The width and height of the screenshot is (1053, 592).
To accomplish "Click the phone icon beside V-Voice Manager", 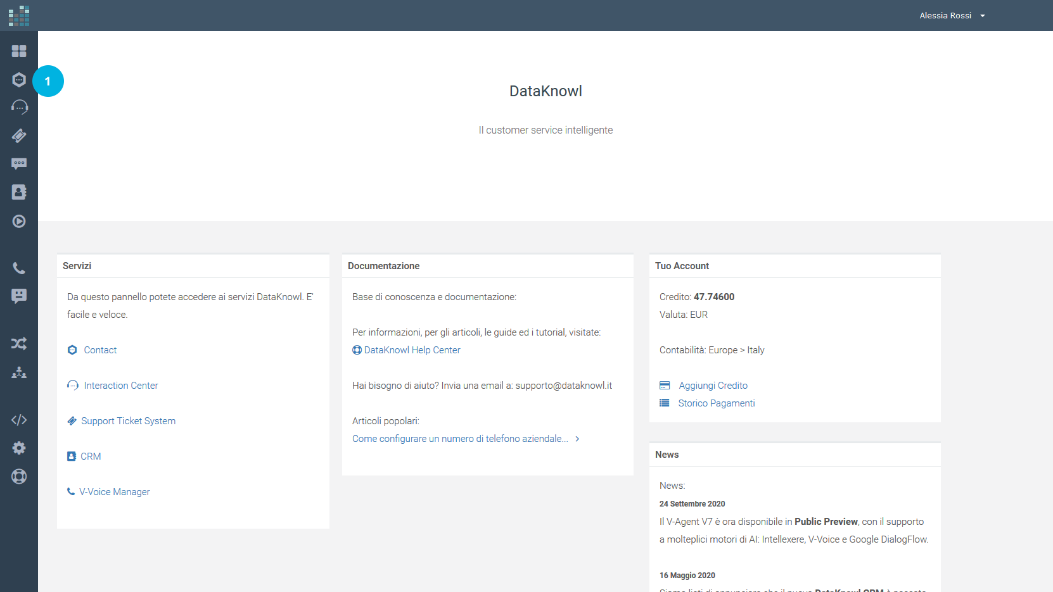I will pos(71,491).
